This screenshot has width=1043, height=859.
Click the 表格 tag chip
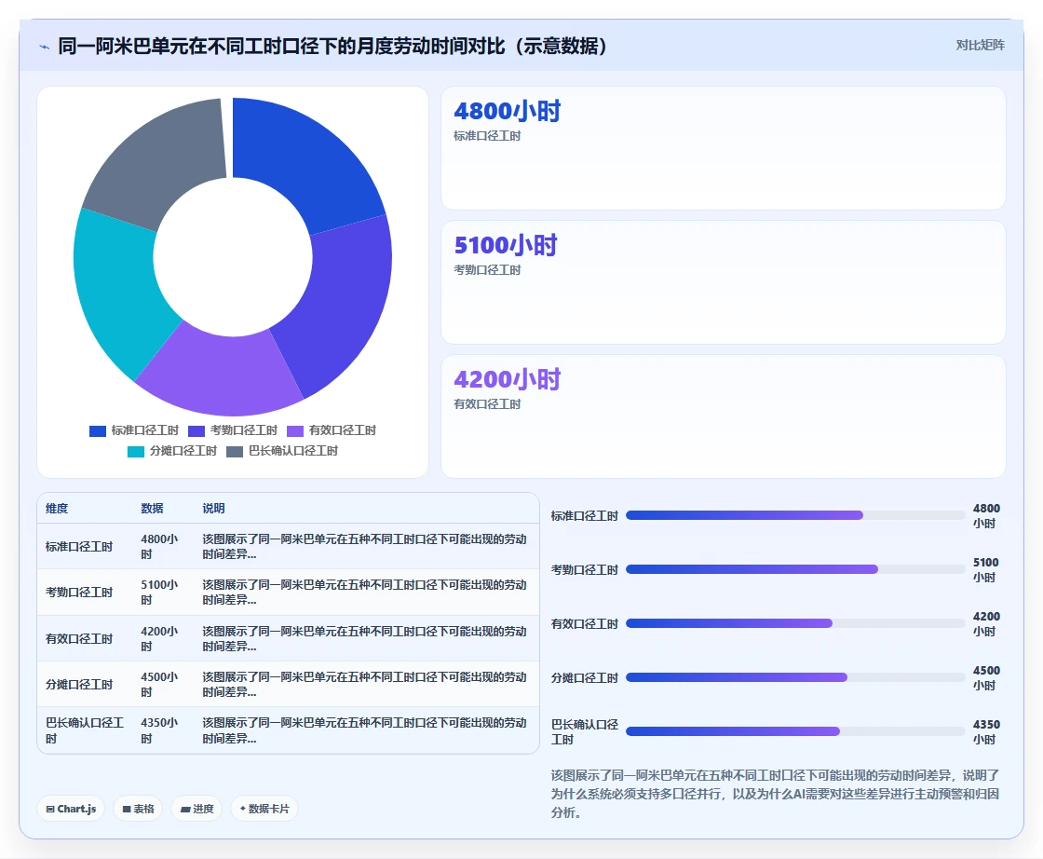(138, 809)
